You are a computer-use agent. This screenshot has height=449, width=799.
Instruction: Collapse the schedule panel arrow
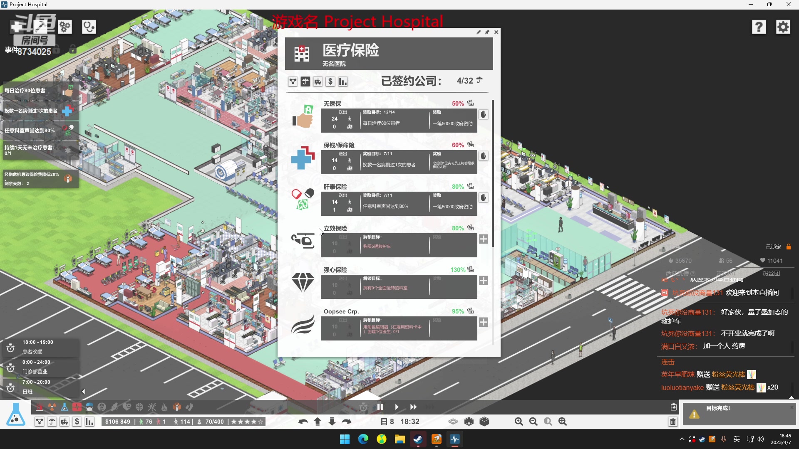pos(83,392)
